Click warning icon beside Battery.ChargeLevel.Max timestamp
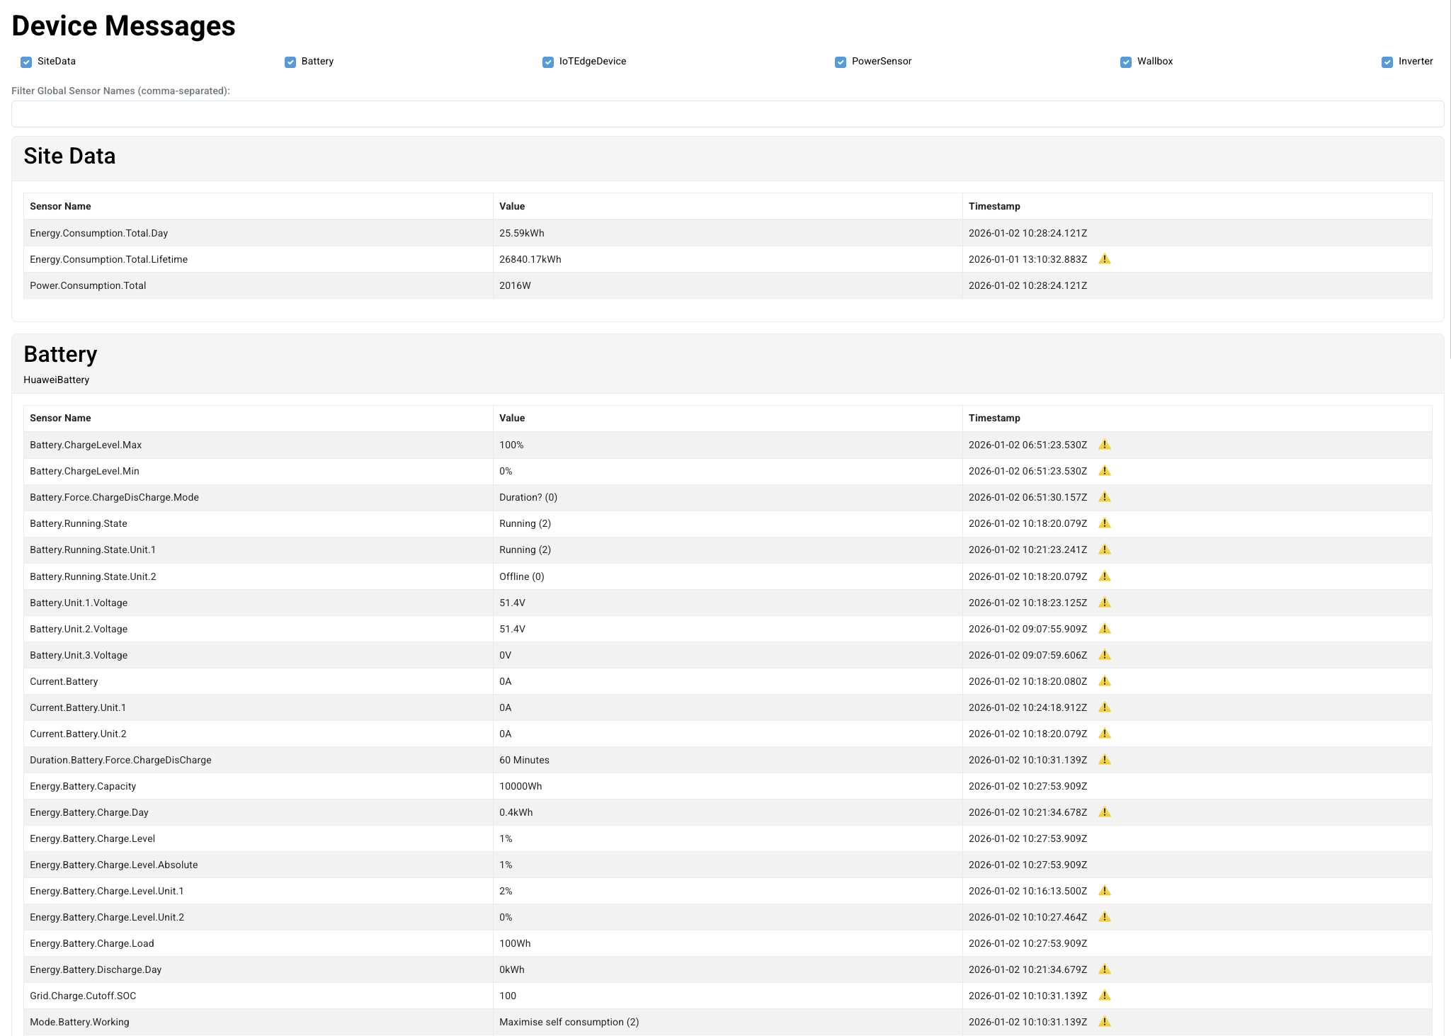 1104,445
